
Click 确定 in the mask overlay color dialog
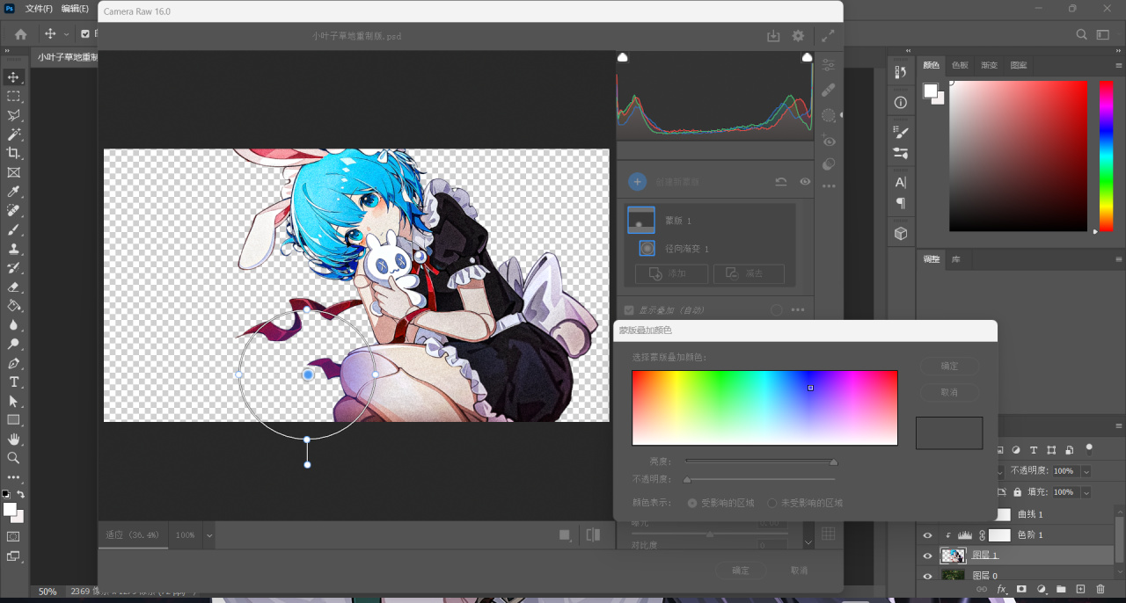click(949, 366)
